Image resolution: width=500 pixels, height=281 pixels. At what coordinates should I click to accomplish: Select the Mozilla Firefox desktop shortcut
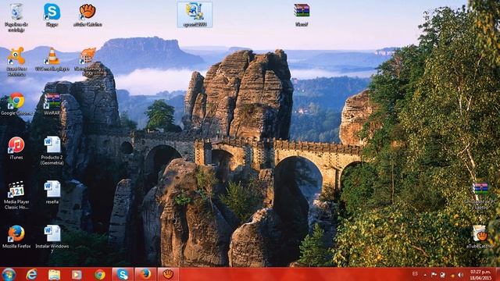click(16, 237)
